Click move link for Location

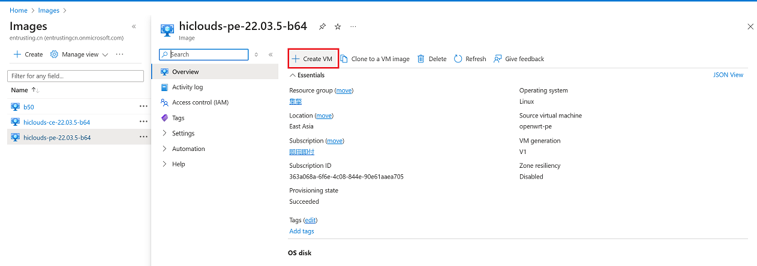[324, 116]
